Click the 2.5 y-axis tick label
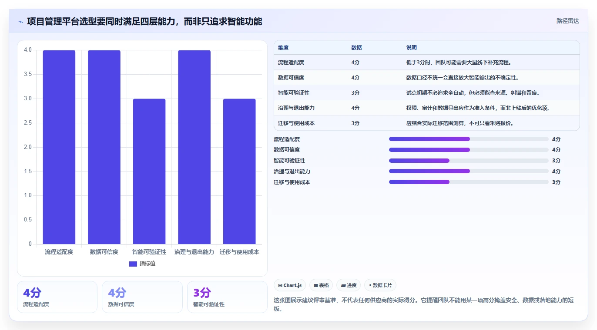 pos(28,123)
